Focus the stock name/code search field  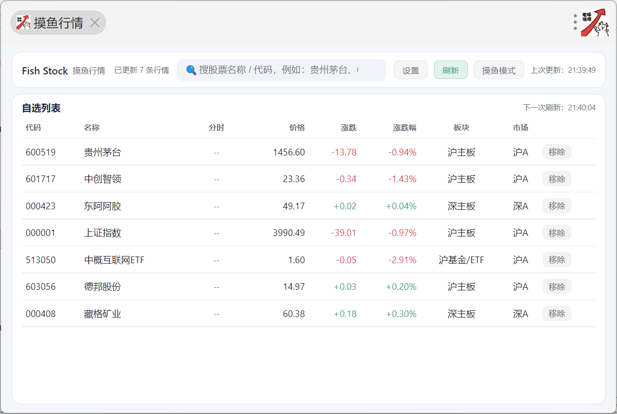pyautogui.click(x=280, y=70)
